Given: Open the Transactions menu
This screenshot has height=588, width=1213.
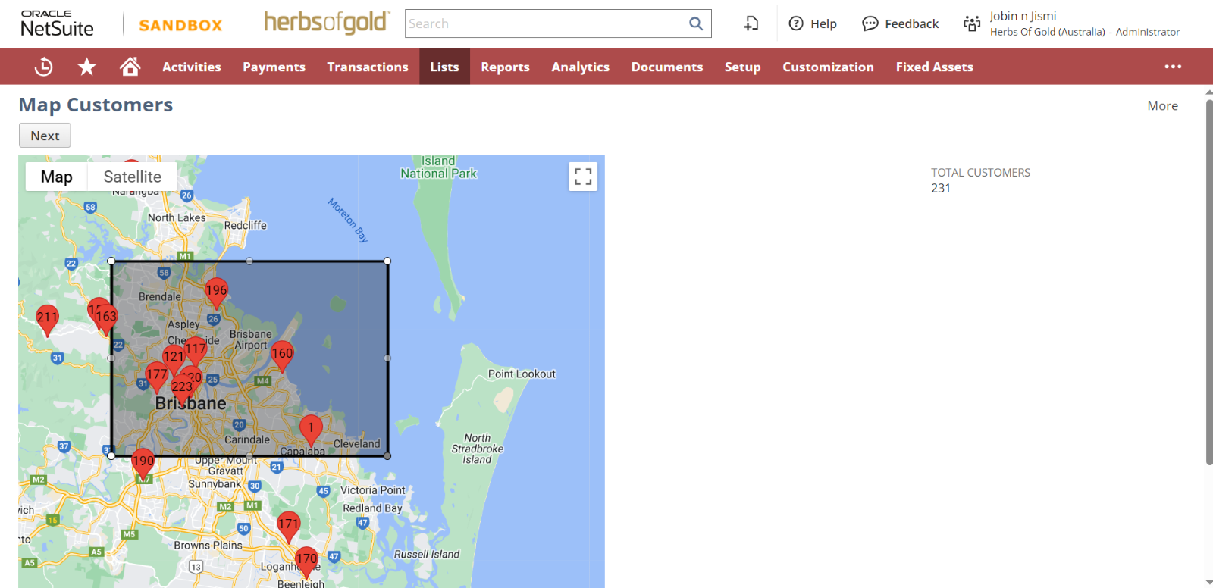Looking at the screenshot, I should pos(368,67).
